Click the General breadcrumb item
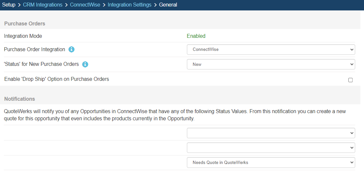Image resolution: width=364 pixels, height=177 pixels. [168, 5]
